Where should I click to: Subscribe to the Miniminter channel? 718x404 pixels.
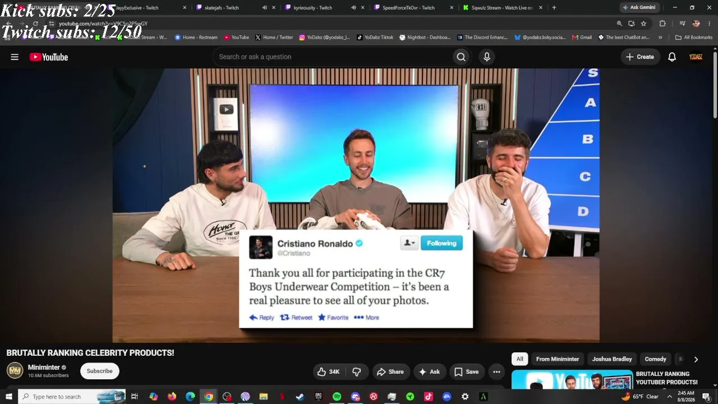coord(100,371)
